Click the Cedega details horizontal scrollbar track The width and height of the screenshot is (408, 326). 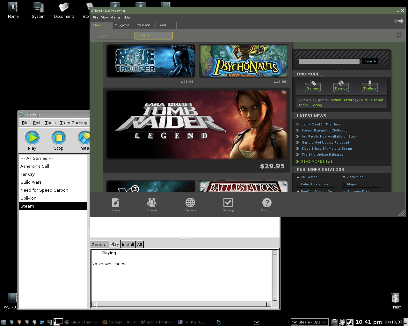pos(181,304)
